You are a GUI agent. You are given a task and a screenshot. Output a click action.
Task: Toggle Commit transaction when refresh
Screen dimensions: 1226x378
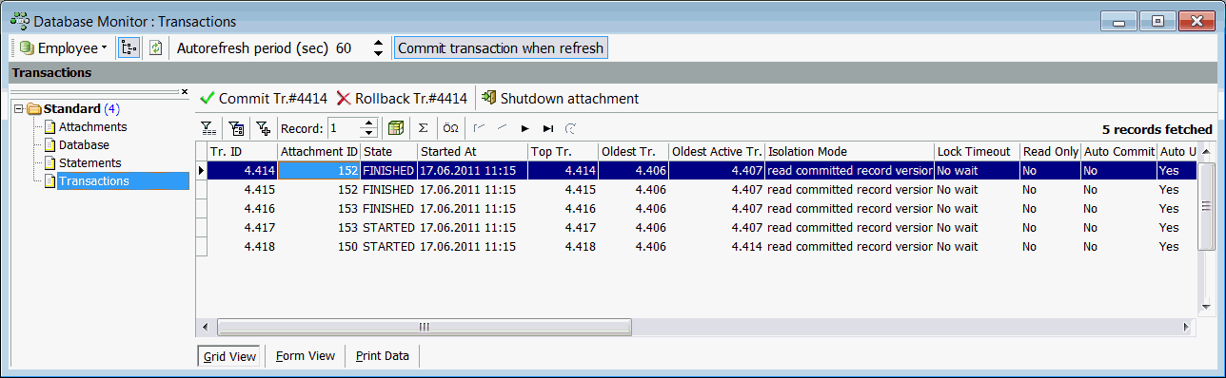coord(501,47)
